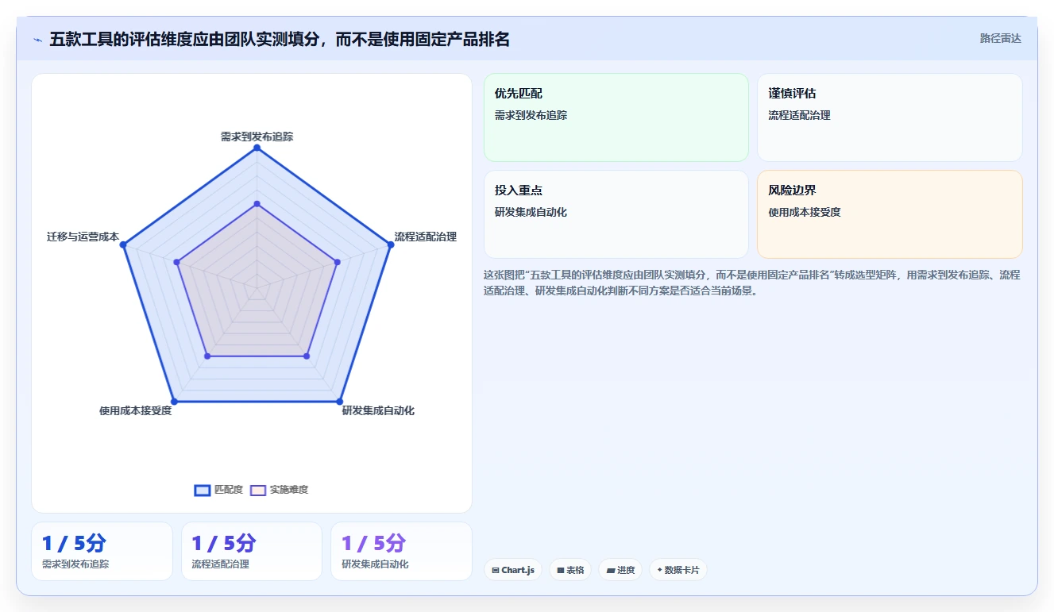The width and height of the screenshot is (1054, 612).
Task: Click the Chart.js tag icon
Action: pyautogui.click(x=496, y=570)
